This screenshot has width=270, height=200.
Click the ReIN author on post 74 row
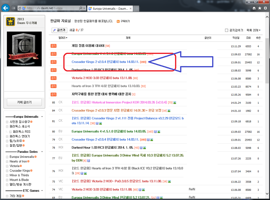pos(192,189)
